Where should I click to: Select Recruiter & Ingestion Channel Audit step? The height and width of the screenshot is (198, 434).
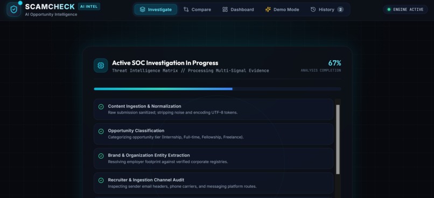point(213,183)
